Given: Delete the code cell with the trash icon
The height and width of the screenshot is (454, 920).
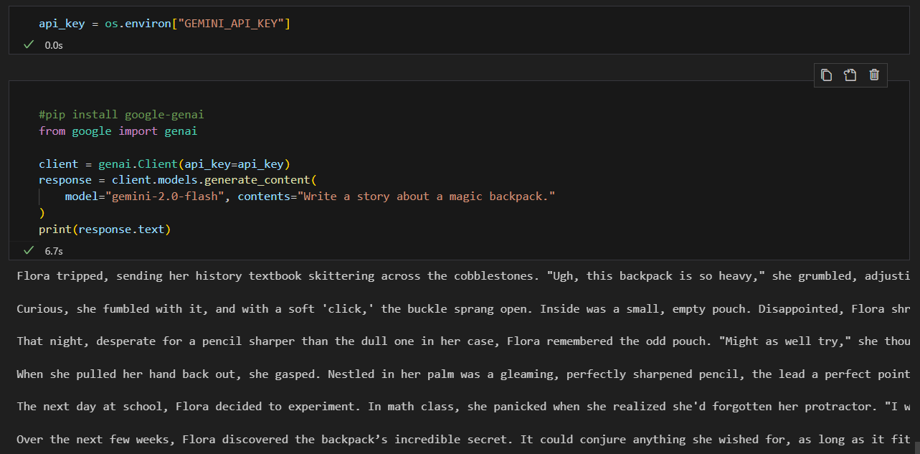Looking at the screenshot, I should click(x=874, y=75).
